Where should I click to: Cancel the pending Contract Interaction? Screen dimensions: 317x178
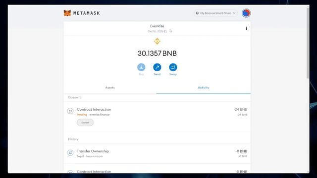tap(85, 123)
